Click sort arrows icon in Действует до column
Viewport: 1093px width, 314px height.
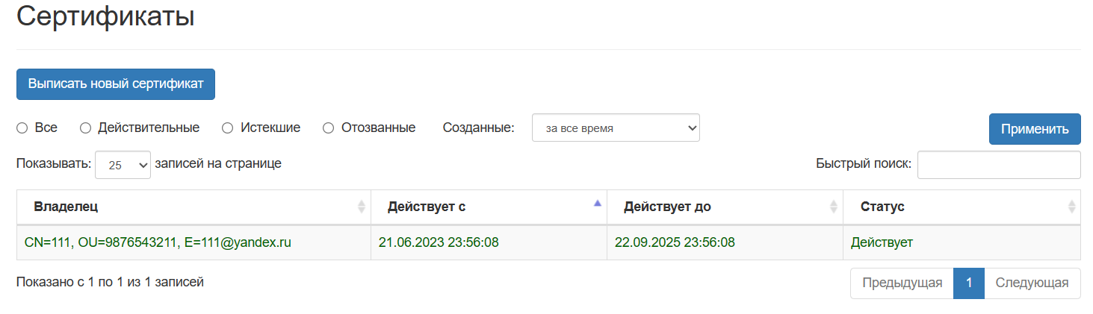click(x=834, y=207)
